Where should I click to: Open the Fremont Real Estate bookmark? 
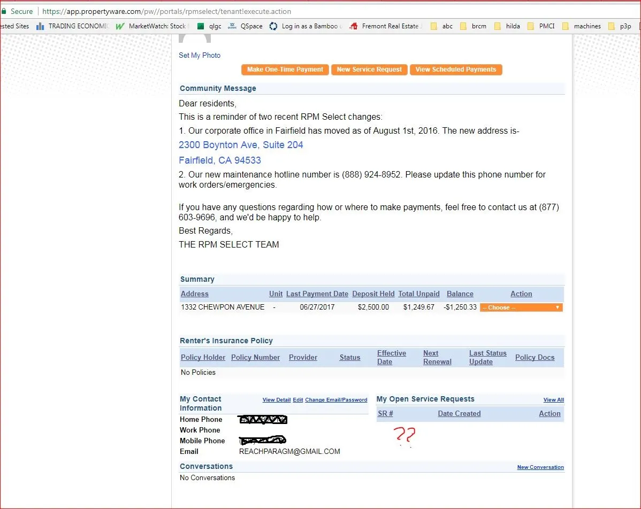pos(386,26)
